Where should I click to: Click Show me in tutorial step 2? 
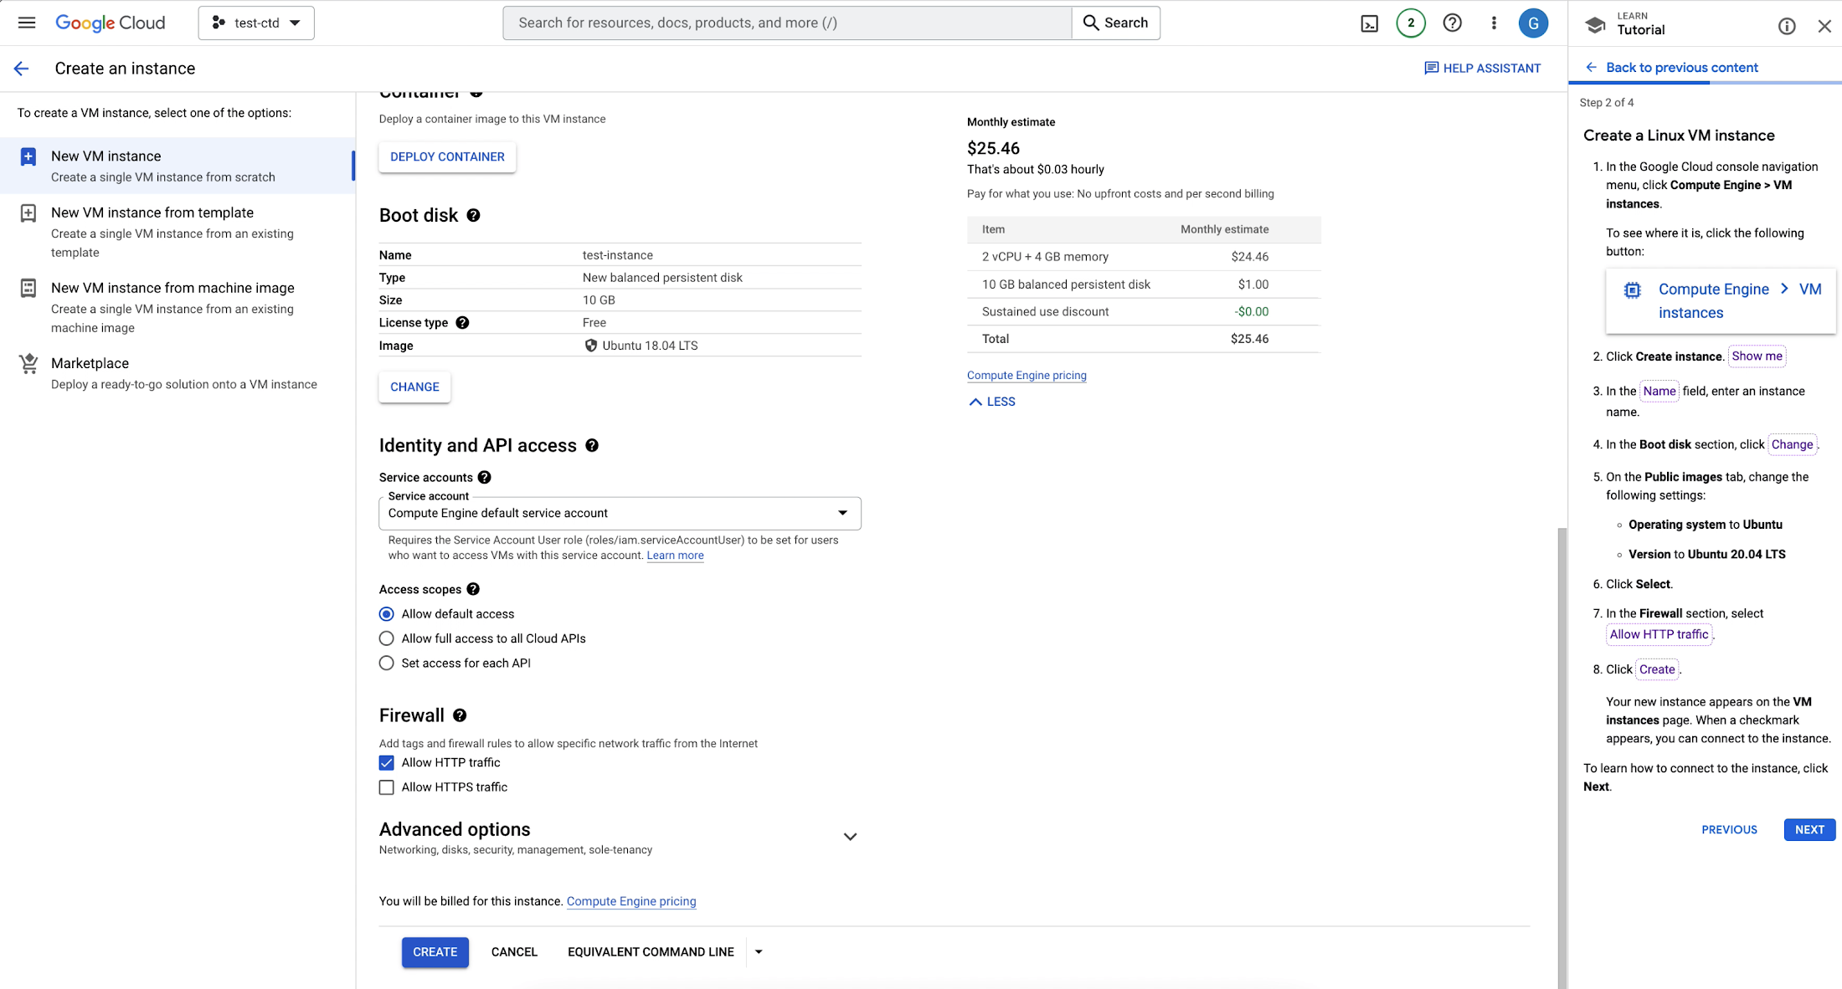click(x=1757, y=356)
